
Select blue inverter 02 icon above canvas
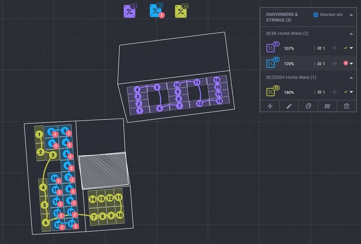coord(156,10)
